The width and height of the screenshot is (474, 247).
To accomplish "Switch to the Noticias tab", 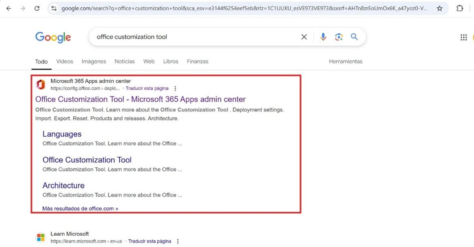I will pyautogui.click(x=125, y=62).
